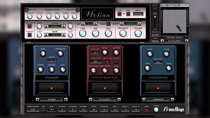Click the Presence knob
Viewport: 210px width, 118px height.
click(x=123, y=33)
